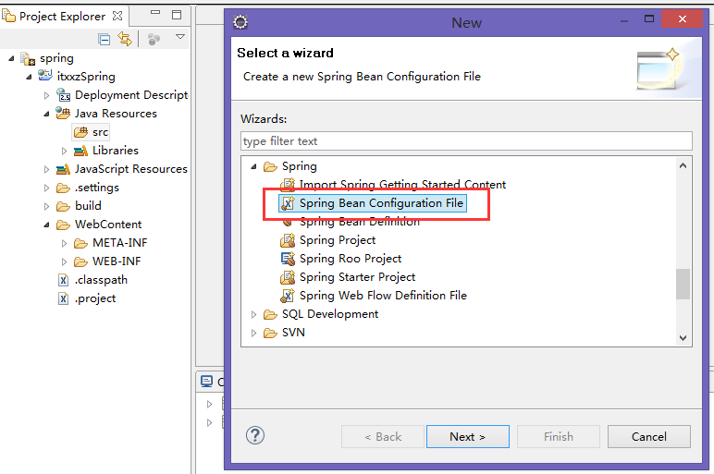
Task: Click the type filter text field
Action: pos(466,141)
